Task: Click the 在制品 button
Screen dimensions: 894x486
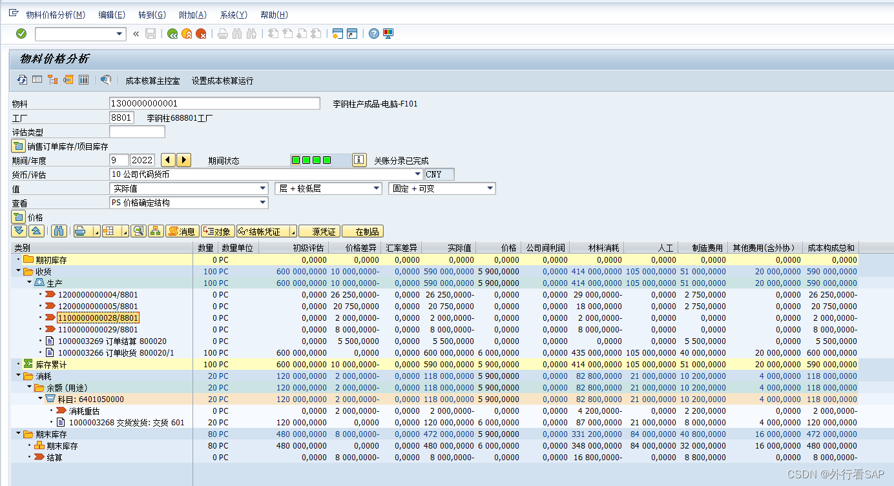Action: [x=362, y=231]
